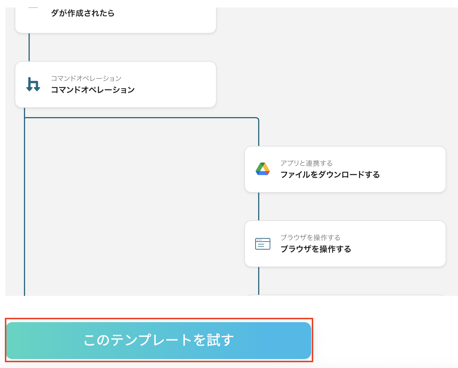Image resolution: width=458 pixels, height=368 pixels.
Task: Click connector between download and browser steps
Action: click(x=259, y=206)
